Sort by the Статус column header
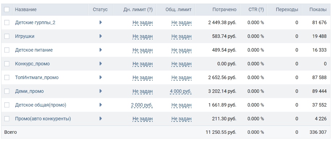 click(100, 9)
